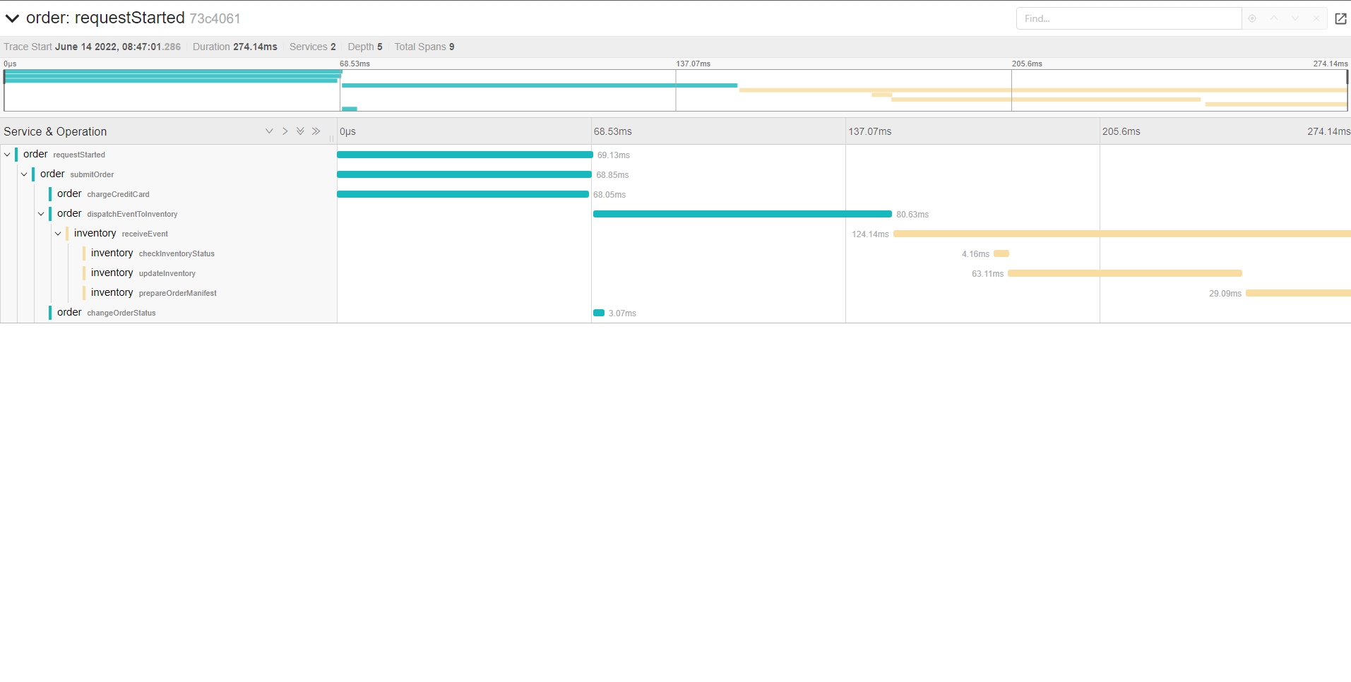
Task: Click inside the Find search field
Action: [x=1128, y=19]
